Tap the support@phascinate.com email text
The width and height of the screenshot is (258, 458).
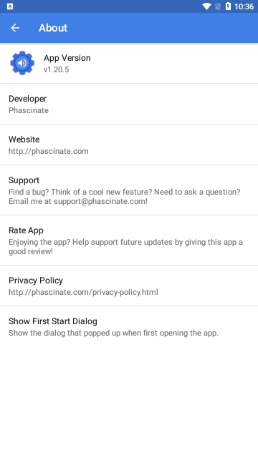100,201
